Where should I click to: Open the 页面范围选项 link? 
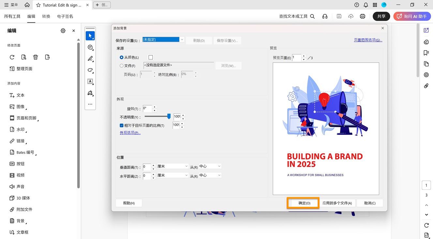point(368,40)
